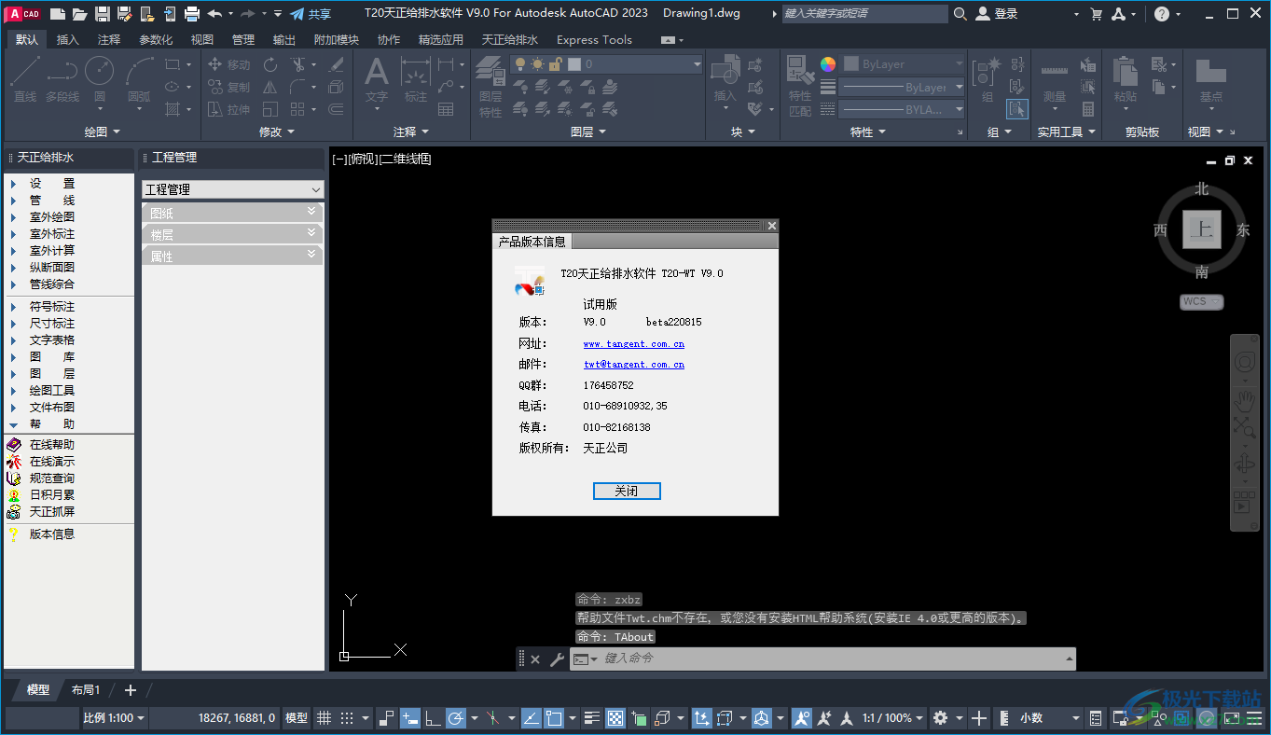Click the 登录 sign-in button
Image resolution: width=1271 pixels, height=735 pixels.
(997, 14)
